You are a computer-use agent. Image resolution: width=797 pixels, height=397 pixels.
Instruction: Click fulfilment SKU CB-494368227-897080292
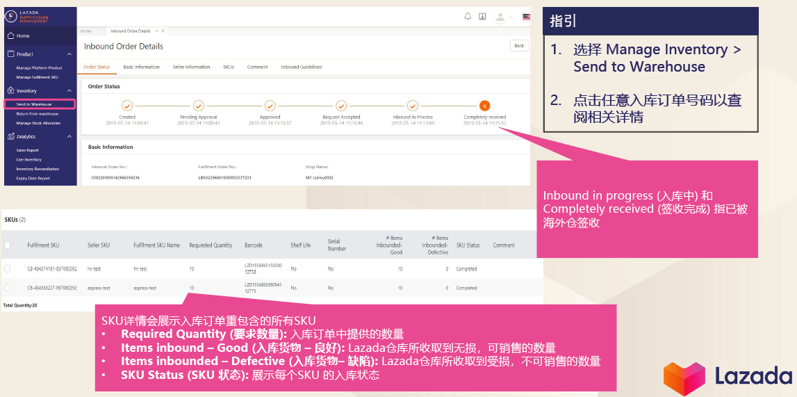52,288
